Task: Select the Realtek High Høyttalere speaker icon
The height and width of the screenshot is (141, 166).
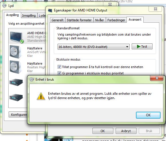Action: click(15, 67)
